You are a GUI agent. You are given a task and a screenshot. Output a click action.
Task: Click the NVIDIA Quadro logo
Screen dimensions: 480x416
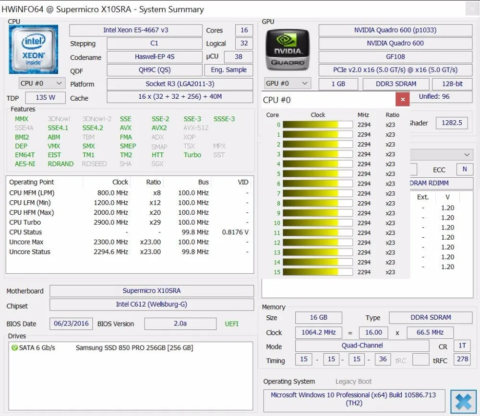(287, 50)
